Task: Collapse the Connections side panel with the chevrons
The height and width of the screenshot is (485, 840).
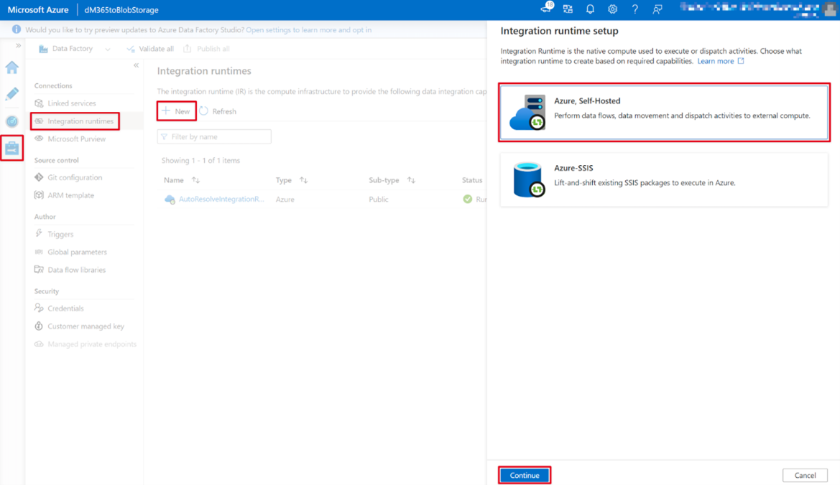Action: (136, 65)
